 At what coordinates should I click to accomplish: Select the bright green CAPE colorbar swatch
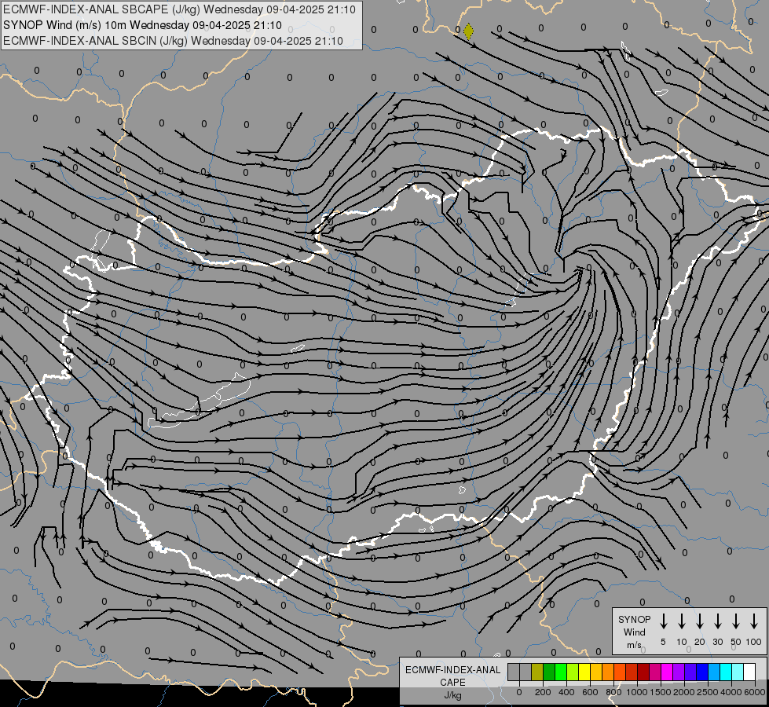pyautogui.click(x=561, y=672)
